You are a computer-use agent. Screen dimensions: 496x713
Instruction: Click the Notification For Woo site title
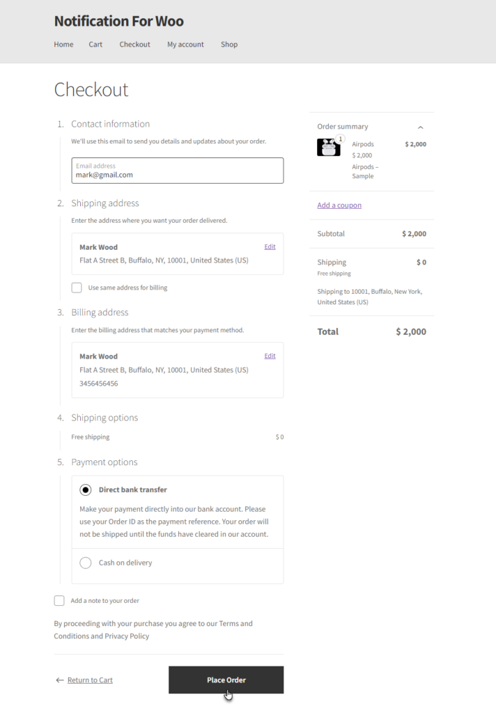[118, 22]
